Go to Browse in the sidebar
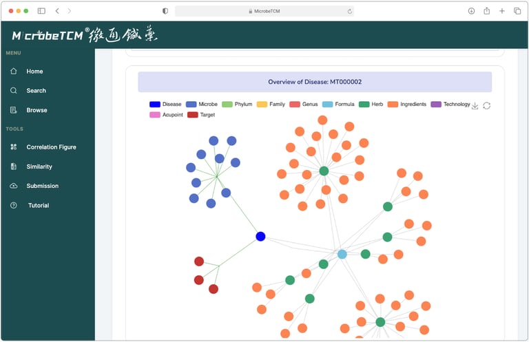Viewport: 529px width, 342px height. click(x=37, y=110)
